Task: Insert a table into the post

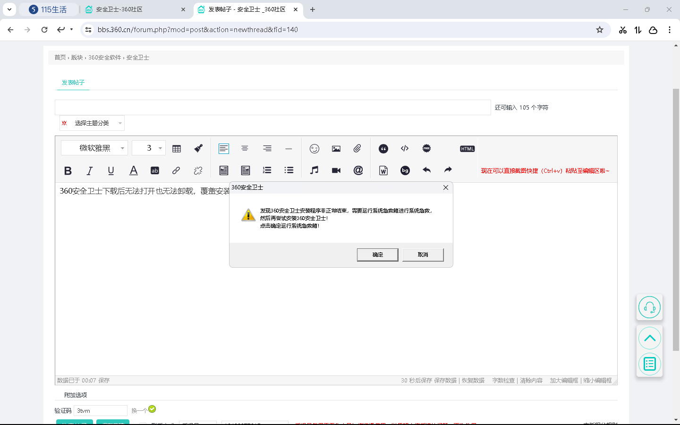Action: point(177,149)
